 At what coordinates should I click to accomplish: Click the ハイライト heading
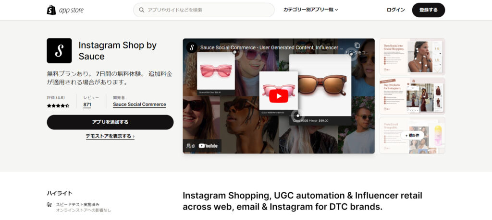[60, 193]
